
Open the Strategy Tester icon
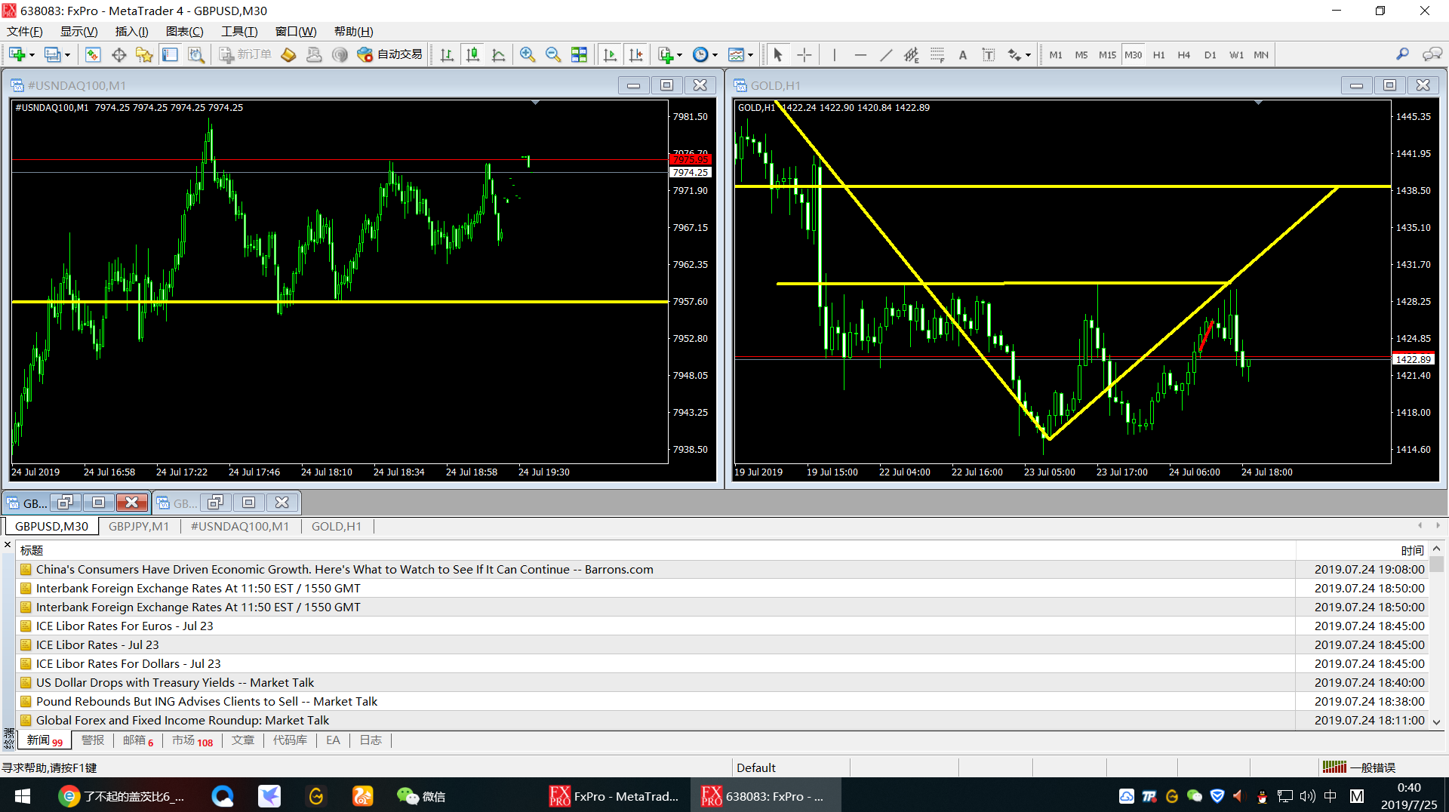point(196,54)
